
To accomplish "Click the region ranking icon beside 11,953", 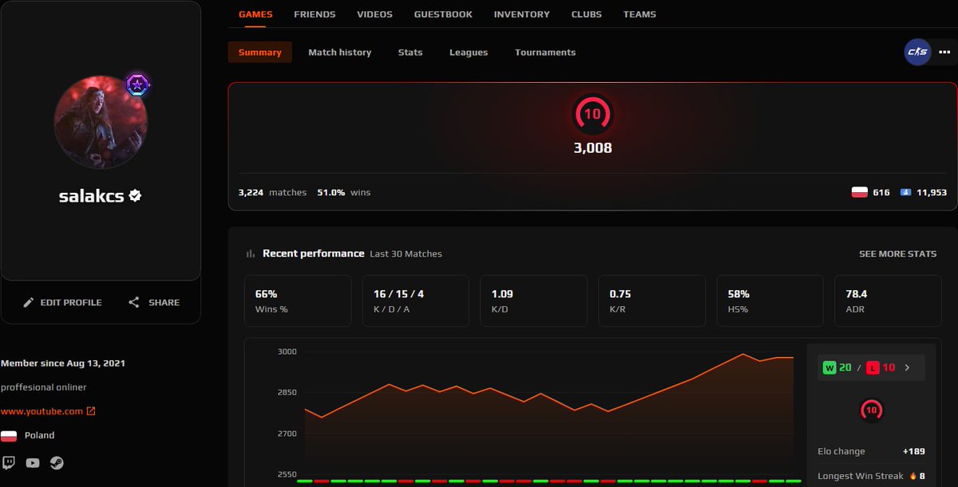I will pyautogui.click(x=906, y=193).
